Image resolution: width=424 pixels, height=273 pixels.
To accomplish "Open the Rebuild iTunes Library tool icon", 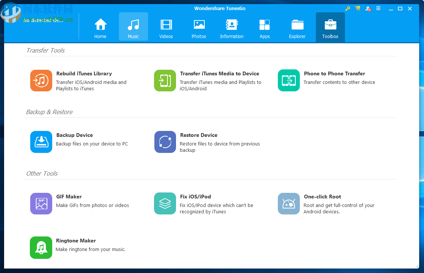I will pos(41,81).
